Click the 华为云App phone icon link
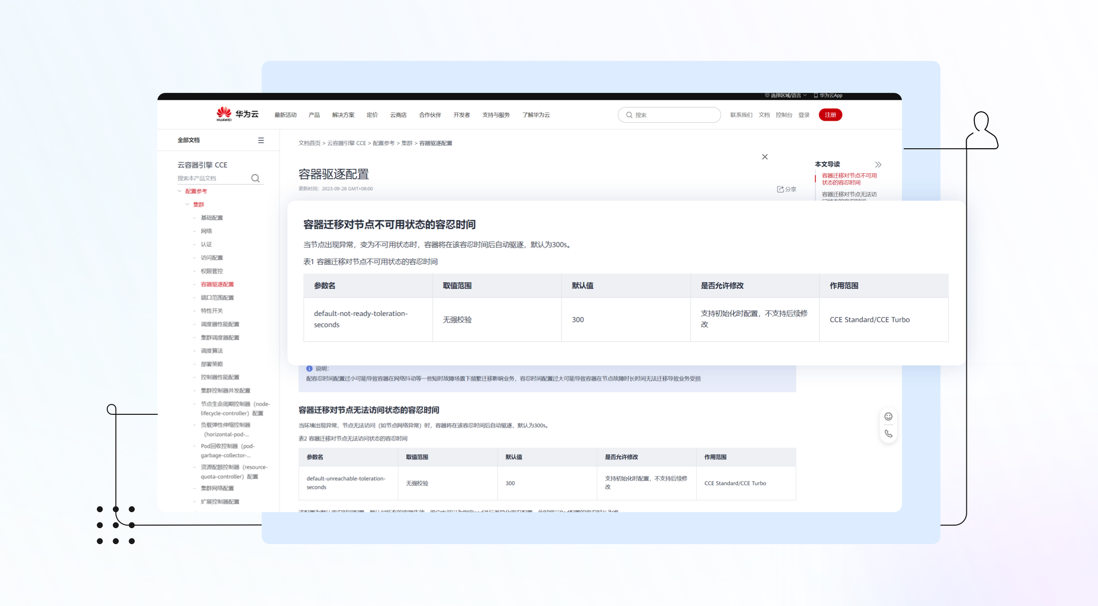This screenshot has height=606, width=1098. 828,95
